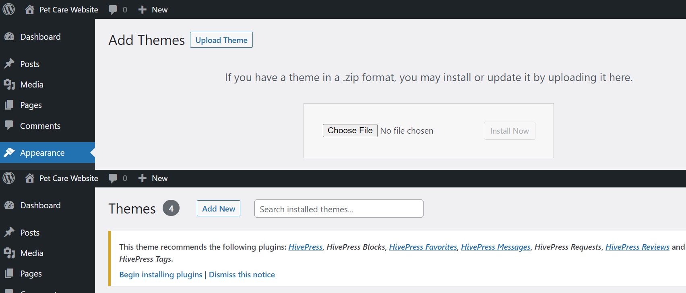Click the comment bubble icon in the top admin bar

113,10
